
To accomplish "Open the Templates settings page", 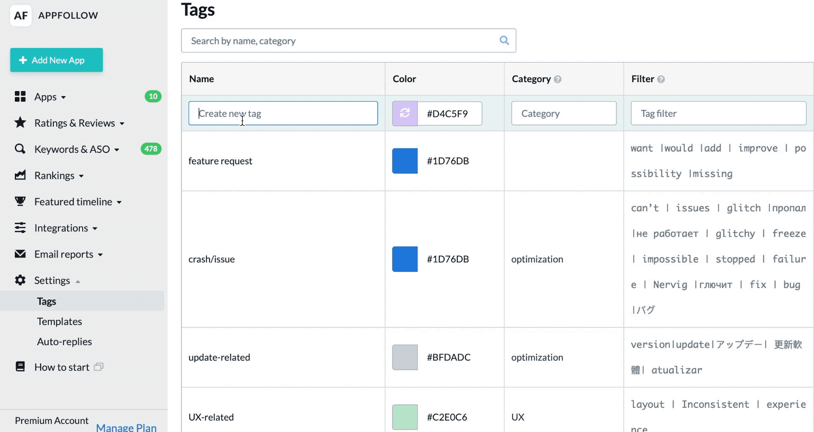I will [59, 321].
